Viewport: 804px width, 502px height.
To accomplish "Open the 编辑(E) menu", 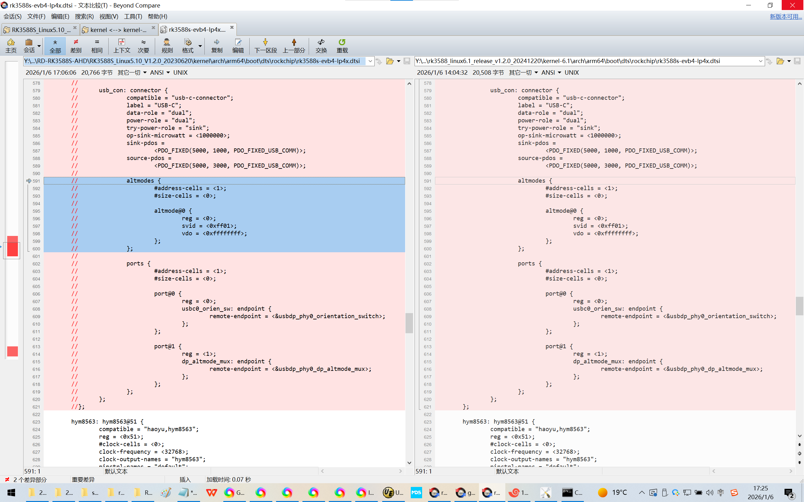I will click(x=60, y=16).
